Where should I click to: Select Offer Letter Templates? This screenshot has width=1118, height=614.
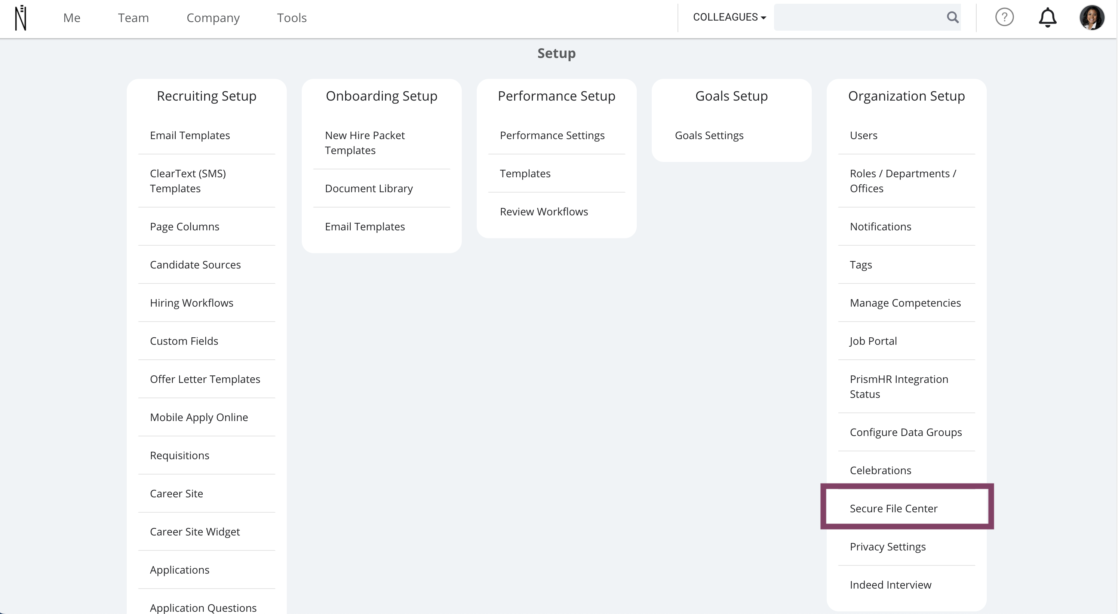click(x=205, y=379)
